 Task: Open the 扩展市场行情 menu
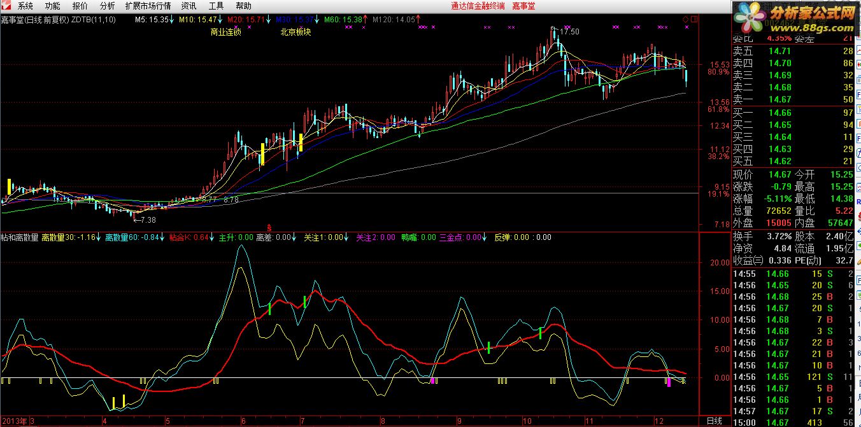[x=148, y=6]
